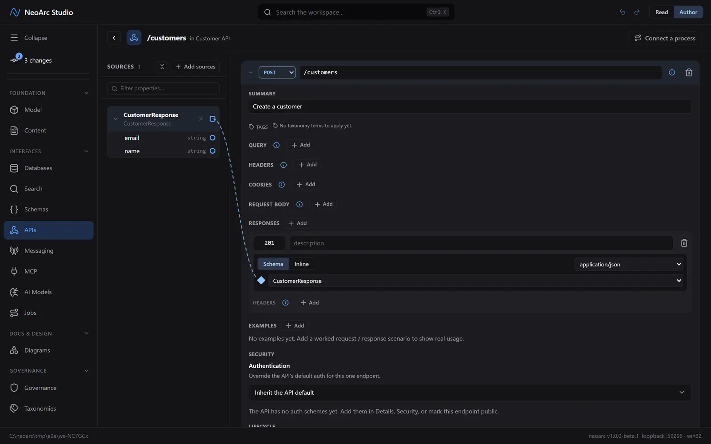Delete the endpoint with trash icon
Screen dimensions: 711x444
689,72
